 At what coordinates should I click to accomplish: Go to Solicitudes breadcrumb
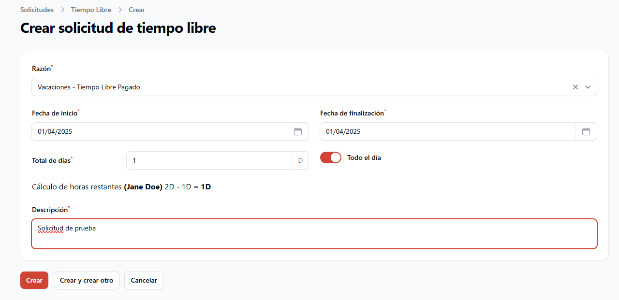pyautogui.click(x=37, y=10)
